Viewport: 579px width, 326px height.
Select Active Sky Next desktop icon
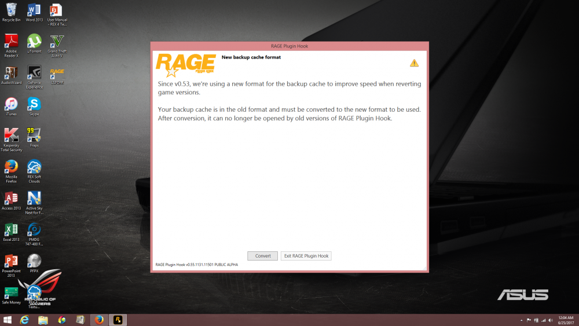[34, 203]
